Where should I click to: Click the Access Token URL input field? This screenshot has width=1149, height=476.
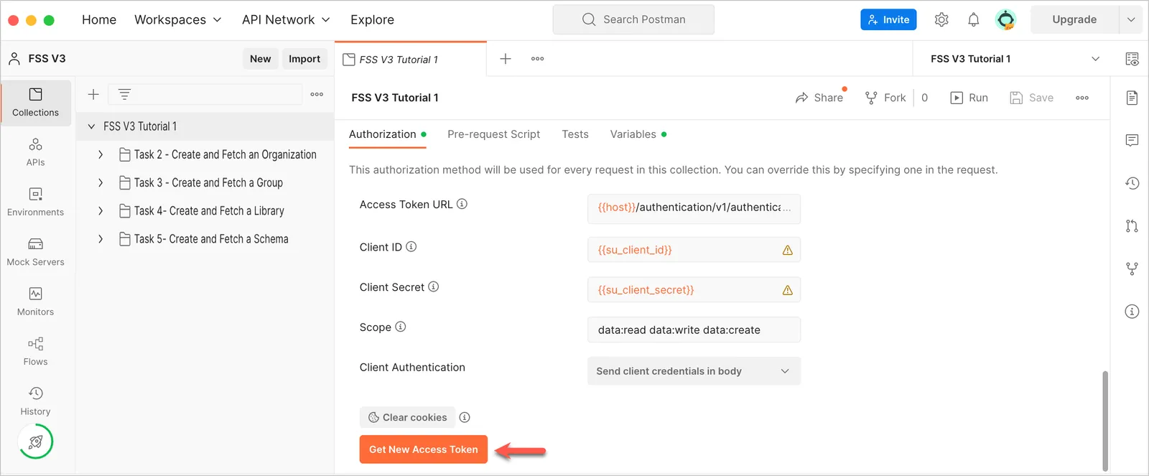(x=694, y=207)
